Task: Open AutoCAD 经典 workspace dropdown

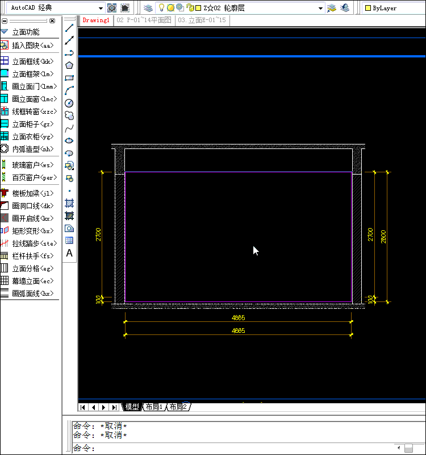Action: (101, 8)
